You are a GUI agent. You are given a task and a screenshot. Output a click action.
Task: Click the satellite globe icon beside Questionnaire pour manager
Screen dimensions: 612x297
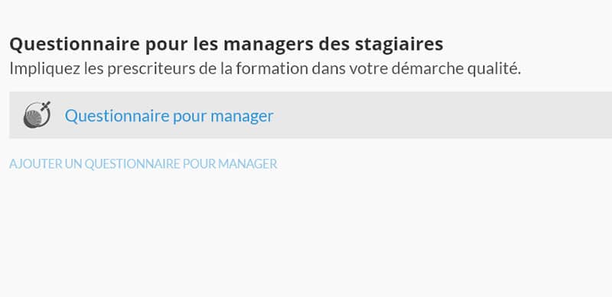pyautogui.click(x=37, y=115)
